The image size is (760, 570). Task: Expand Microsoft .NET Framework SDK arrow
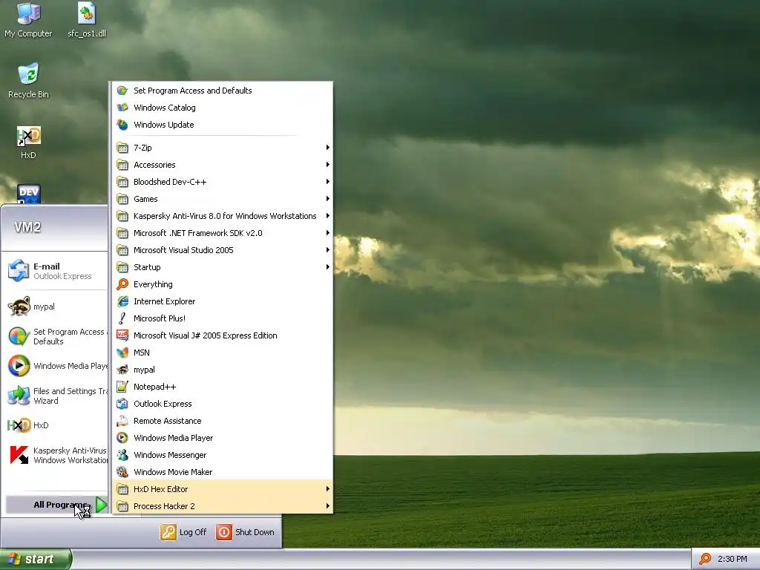[x=327, y=232]
